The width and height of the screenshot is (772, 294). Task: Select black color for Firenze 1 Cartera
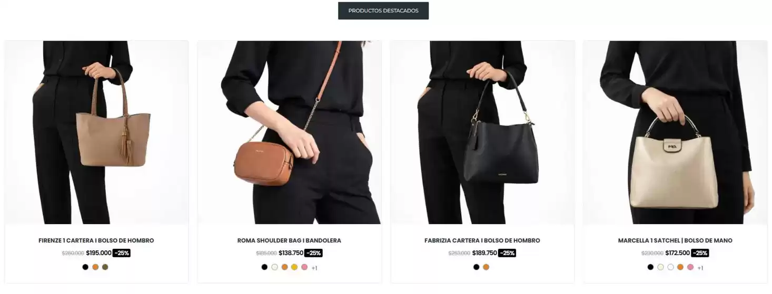click(85, 267)
